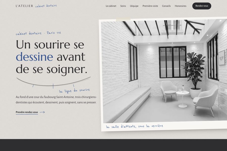Viewport: 227px width, 151px height.
Task: Click the dark Rendez-vous button
Action: pyautogui.click(x=202, y=6)
